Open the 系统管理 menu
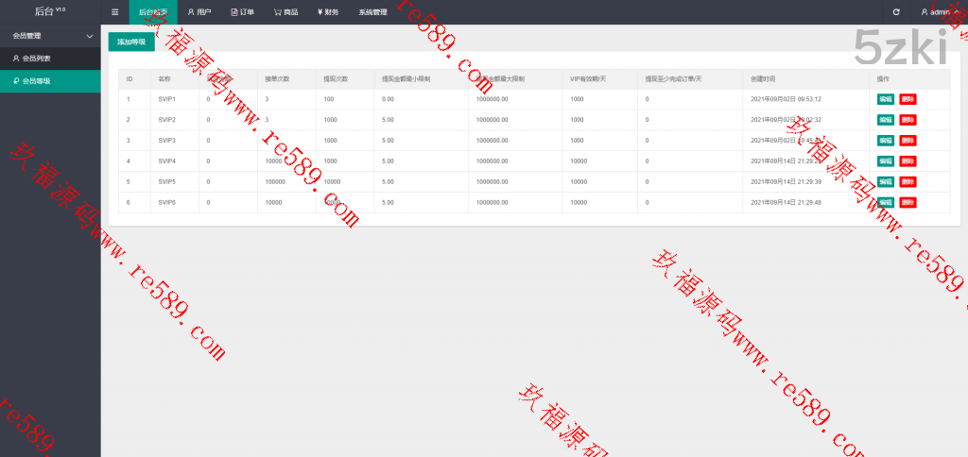The image size is (968, 457). [372, 12]
